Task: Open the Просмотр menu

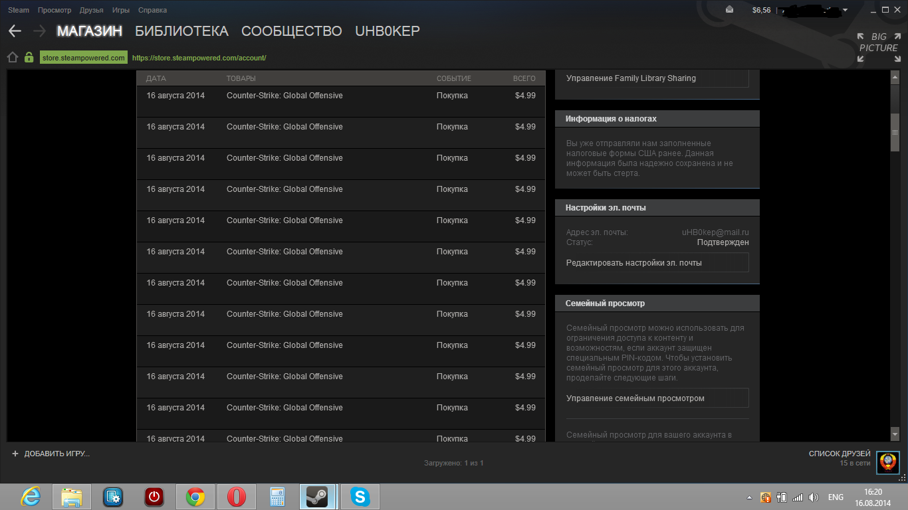Action: [55, 10]
